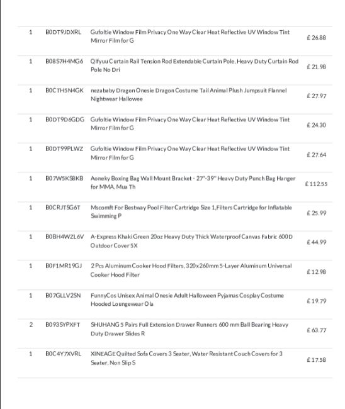Image resolution: width=345 pixels, height=409 pixels.
Task: Click the B0CTH5N4GK code
Action: tap(64, 91)
